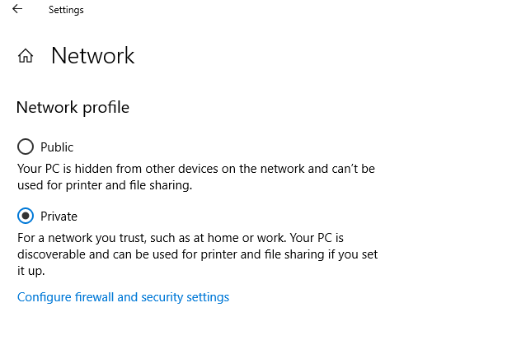Click the word 'profile' in the section heading
This screenshot has width=526, height=340.
(105, 107)
